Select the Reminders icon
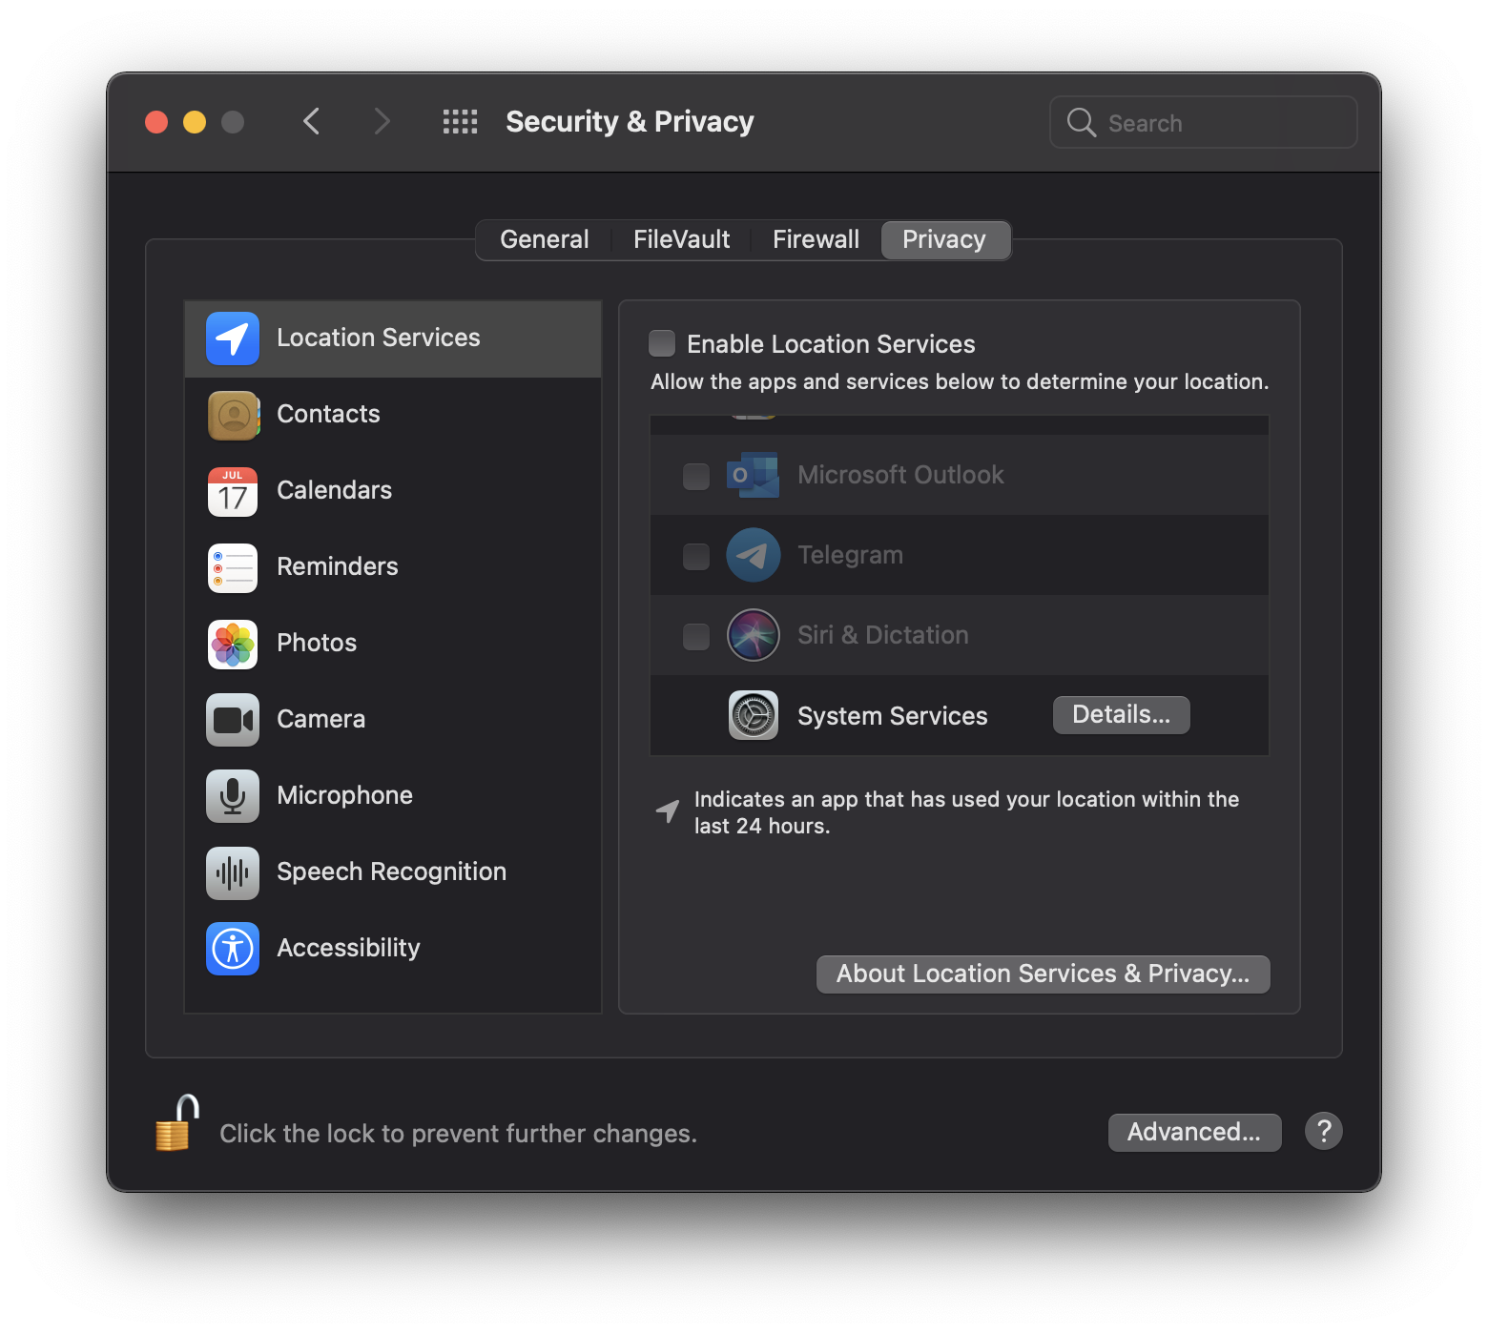 [232, 567]
